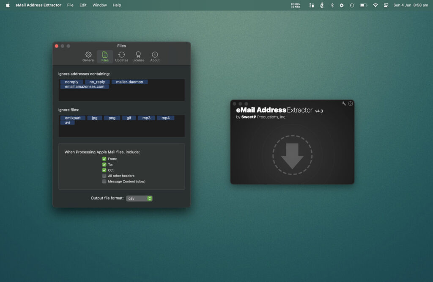Select the emlxpart ignored file token
The height and width of the screenshot is (282, 433).
(73, 118)
